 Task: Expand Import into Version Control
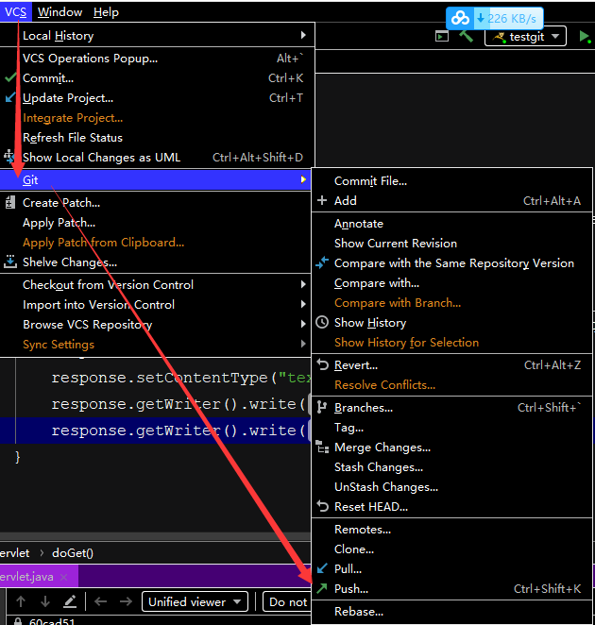pos(155,305)
